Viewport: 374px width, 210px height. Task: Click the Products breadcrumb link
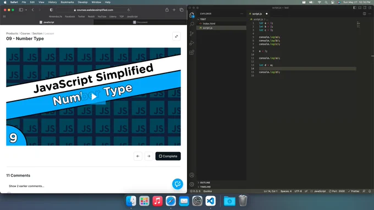click(12, 33)
